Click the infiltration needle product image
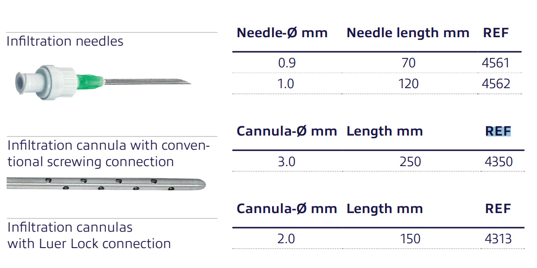Image resolution: width=537 pixels, height=268 pixels. (x=103, y=81)
